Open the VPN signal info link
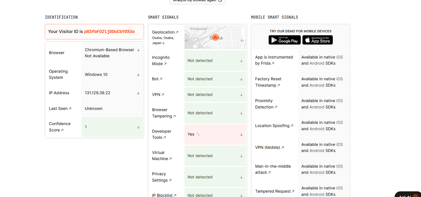The height and width of the screenshot is (197, 421). pyautogui.click(x=158, y=95)
